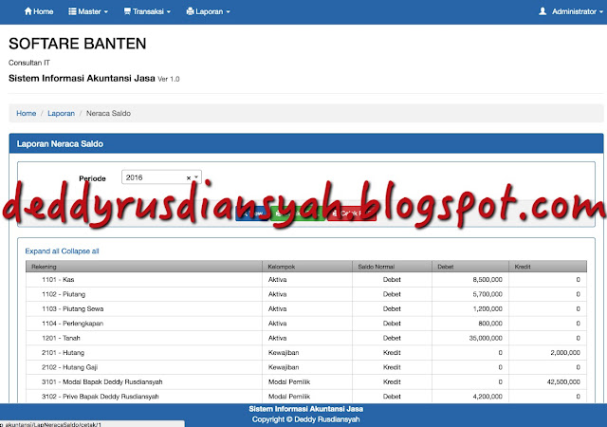The height and width of the screenshot is (427, 607).
Task: Click Kredit saldo normal in 2101 Hutang row
Action: tap(392, 353)
